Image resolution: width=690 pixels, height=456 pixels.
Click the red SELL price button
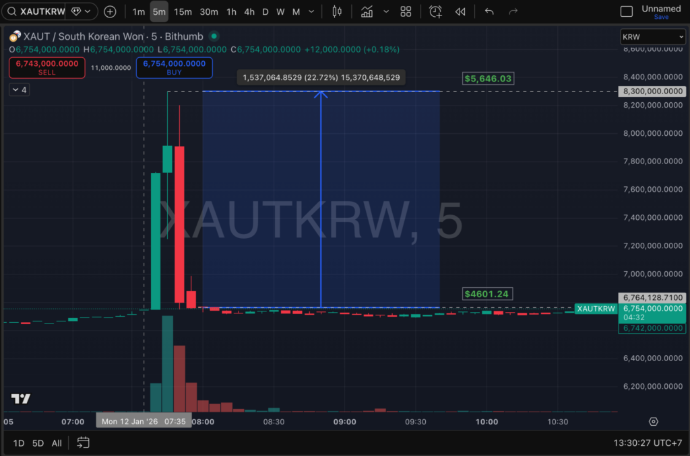[47, 67]
